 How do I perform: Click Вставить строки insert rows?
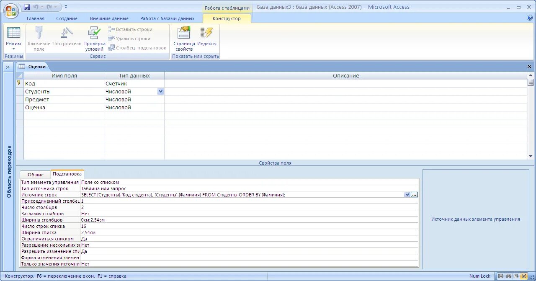pyautogui.click(x=131, y=29)
